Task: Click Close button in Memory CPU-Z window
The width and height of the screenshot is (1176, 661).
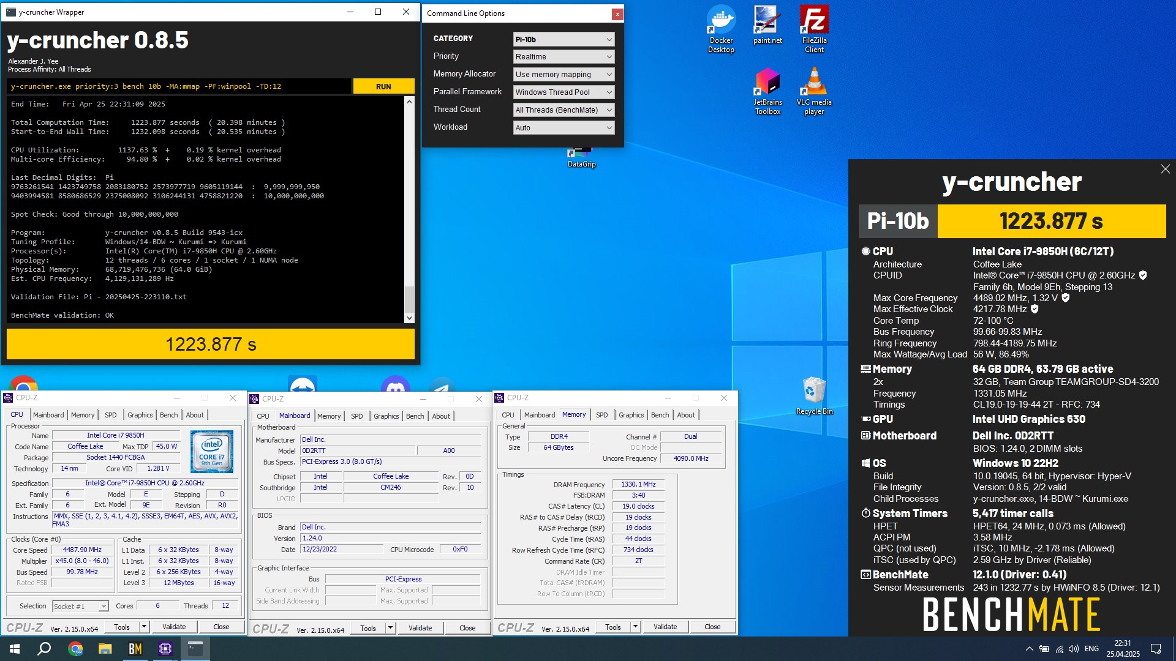Action: pos(712,627)
